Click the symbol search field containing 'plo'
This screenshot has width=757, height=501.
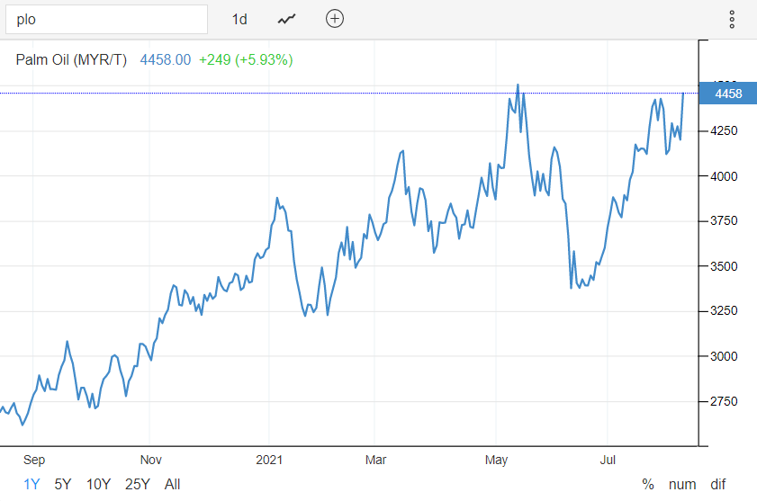coord(108,19)
